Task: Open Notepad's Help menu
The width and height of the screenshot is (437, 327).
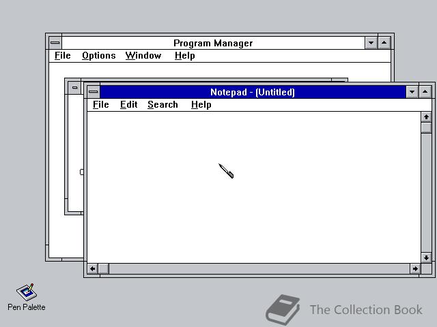Action: pyautogui.click(x=201, y=104)
